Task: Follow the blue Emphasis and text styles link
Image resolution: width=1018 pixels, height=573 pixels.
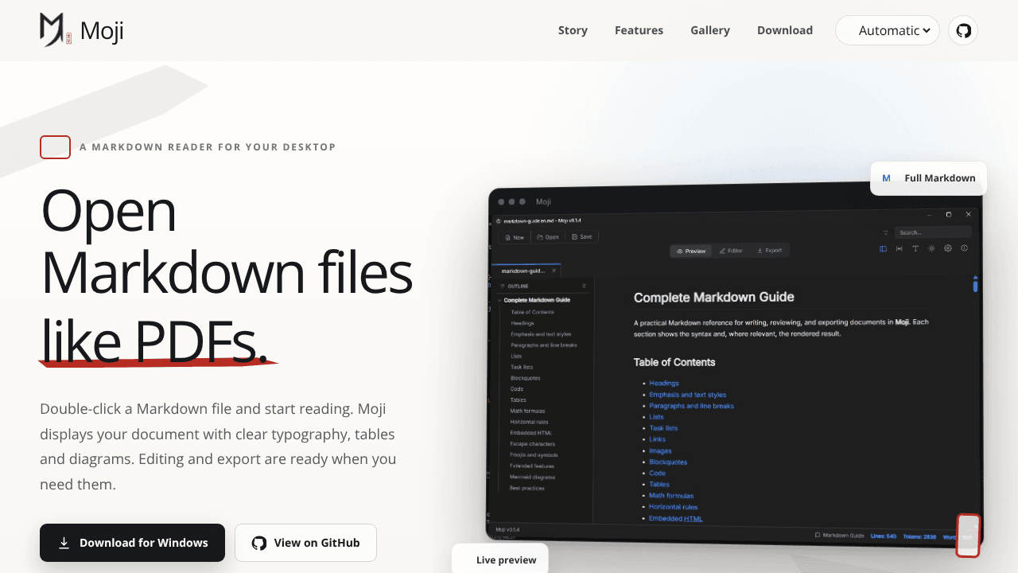Action: [x=688, y=395]
